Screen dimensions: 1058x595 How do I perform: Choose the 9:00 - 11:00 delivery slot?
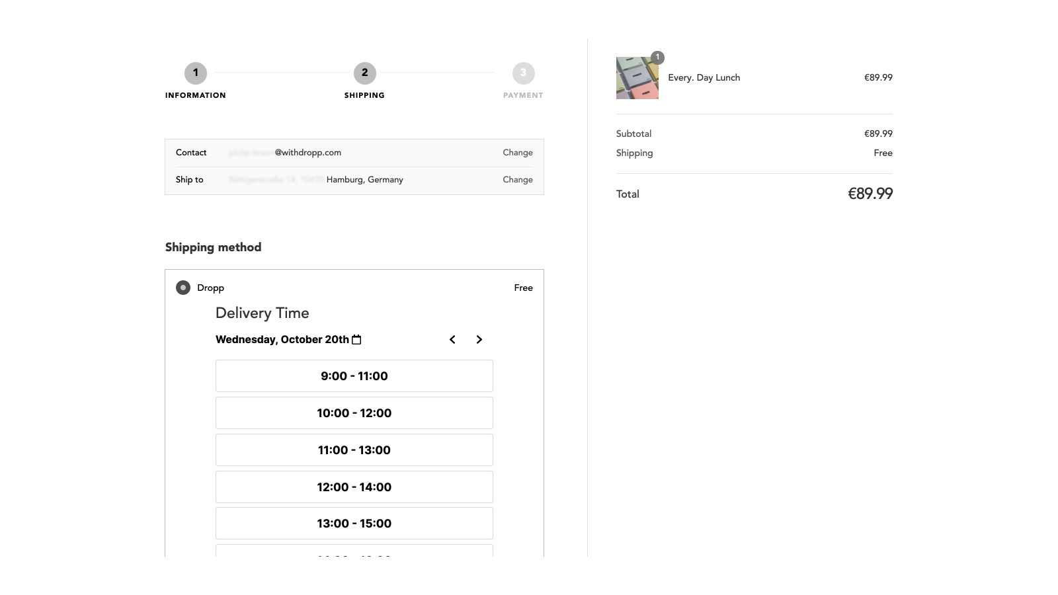354,376
